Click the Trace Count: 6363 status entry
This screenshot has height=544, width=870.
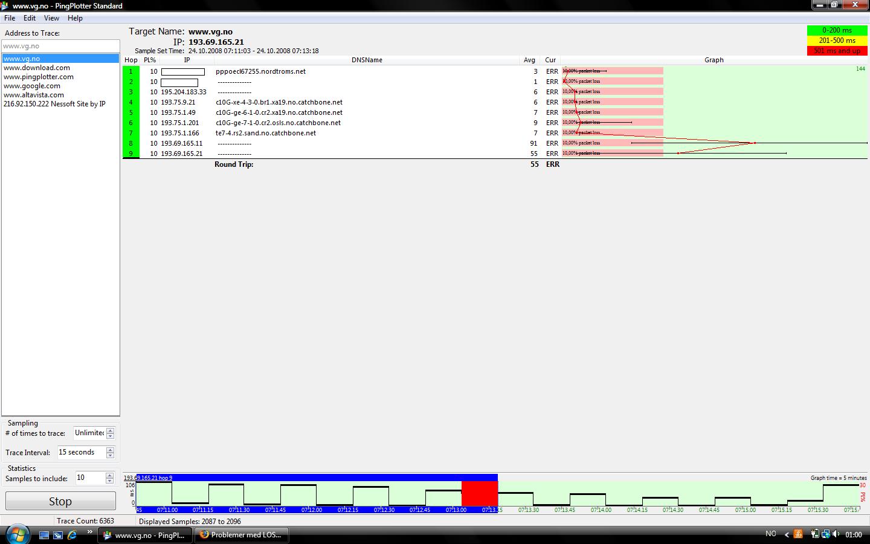[x=85, y=521]
